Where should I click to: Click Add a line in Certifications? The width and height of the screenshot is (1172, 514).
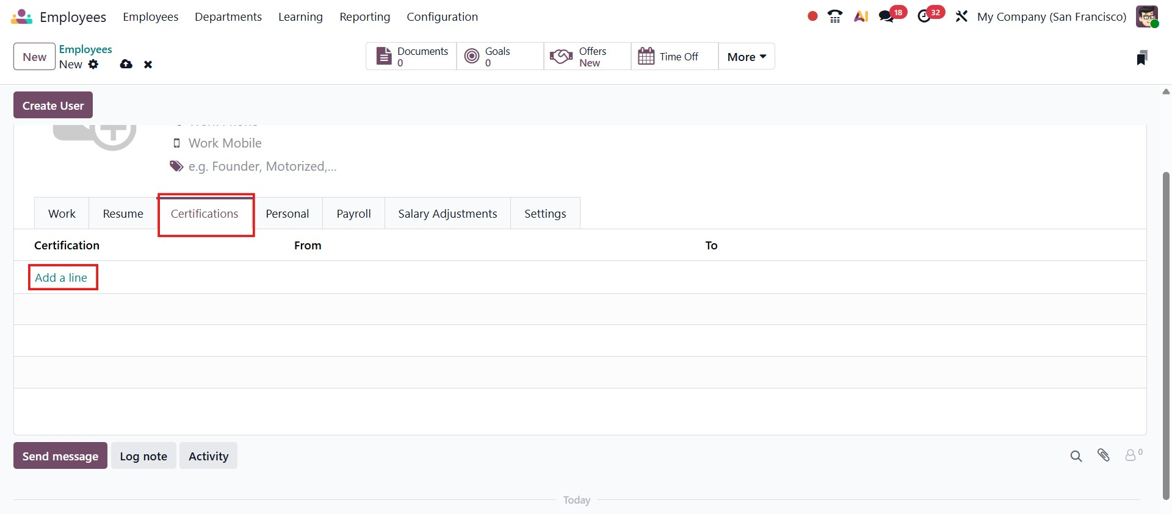(61, 277)
